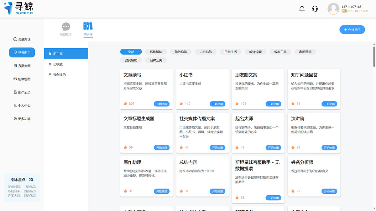Open the notification bell
The width and height of the screenshot is (376, 211).
coord(302,9)
